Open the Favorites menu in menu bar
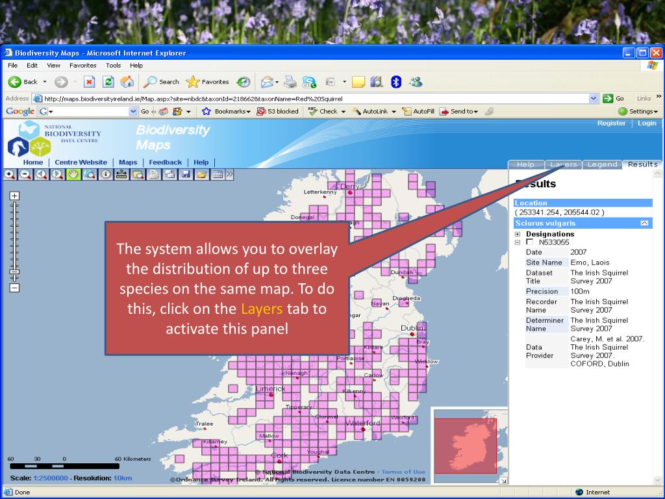Viewport: 665px width, 499px height. pos(82,66)
